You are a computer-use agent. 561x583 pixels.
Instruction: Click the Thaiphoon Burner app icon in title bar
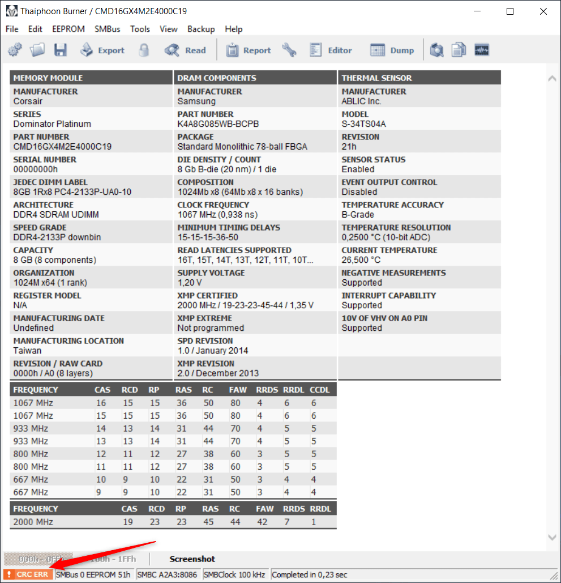coord(11,11)
